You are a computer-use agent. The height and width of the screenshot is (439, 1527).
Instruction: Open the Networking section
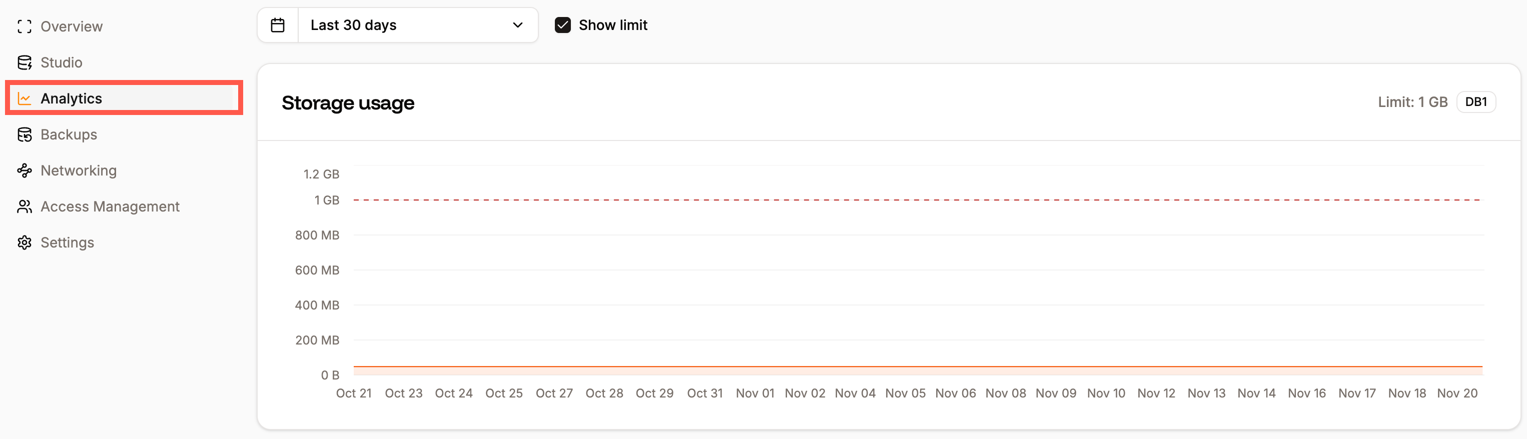tap(78, 170)
